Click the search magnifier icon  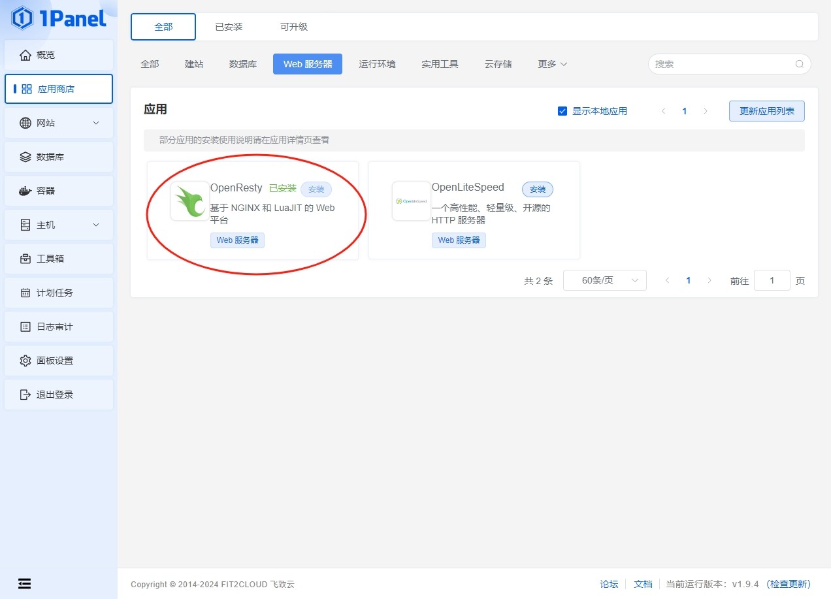pyautogui.click(x=799, y=64)
